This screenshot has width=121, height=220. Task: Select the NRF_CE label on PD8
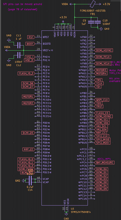pos(29,149)
